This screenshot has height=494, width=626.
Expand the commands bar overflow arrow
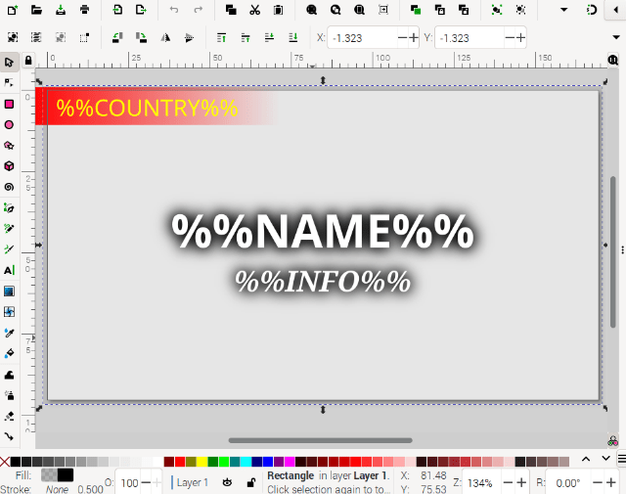[x=563, y=10]
